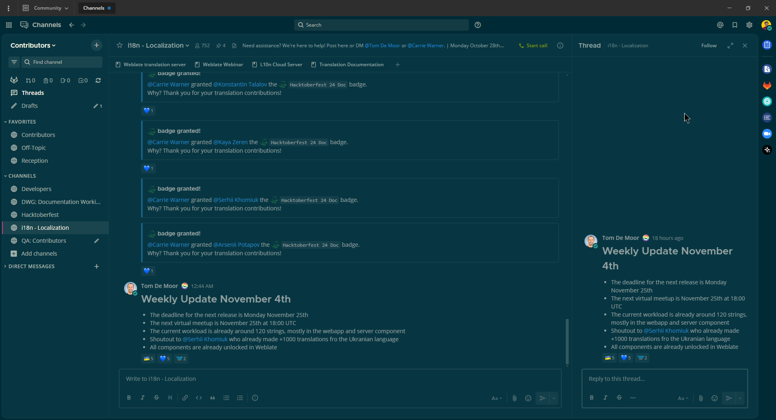Image resolution: width=776 pixels, height=420 pixels.
Task: Open the search bar
Action: tap(381, 25)
